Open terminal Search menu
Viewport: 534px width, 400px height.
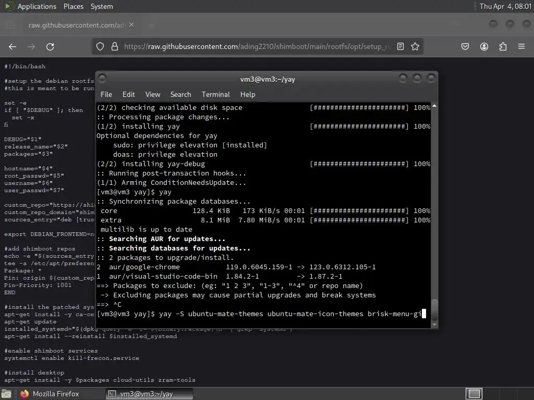180,95
